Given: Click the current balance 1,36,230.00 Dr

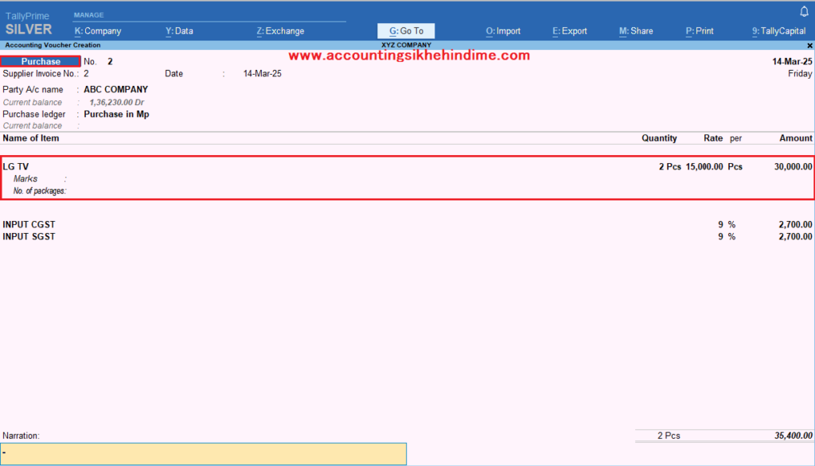Looking at the screenshot, I should (x=116, y=103).
